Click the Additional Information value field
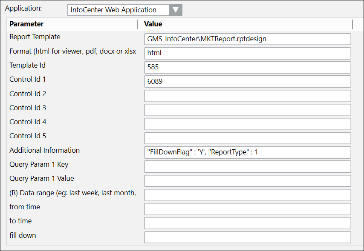Viewport: 364px width, 251px height. [x=247, y=152]
